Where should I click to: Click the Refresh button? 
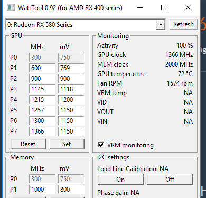point(183,24)
